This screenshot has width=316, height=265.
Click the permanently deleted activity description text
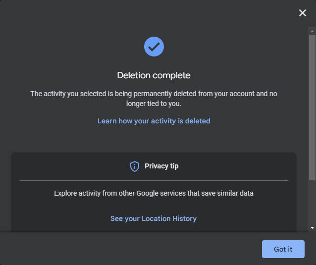[x=154, y=99]
